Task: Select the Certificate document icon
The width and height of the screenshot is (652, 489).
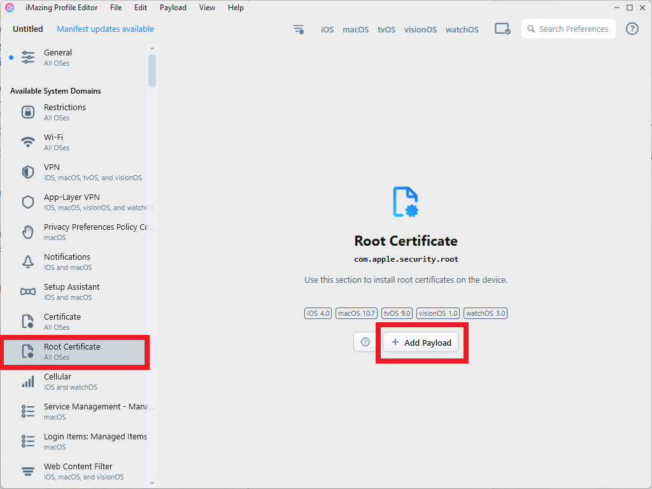Action: coord(28,322)
